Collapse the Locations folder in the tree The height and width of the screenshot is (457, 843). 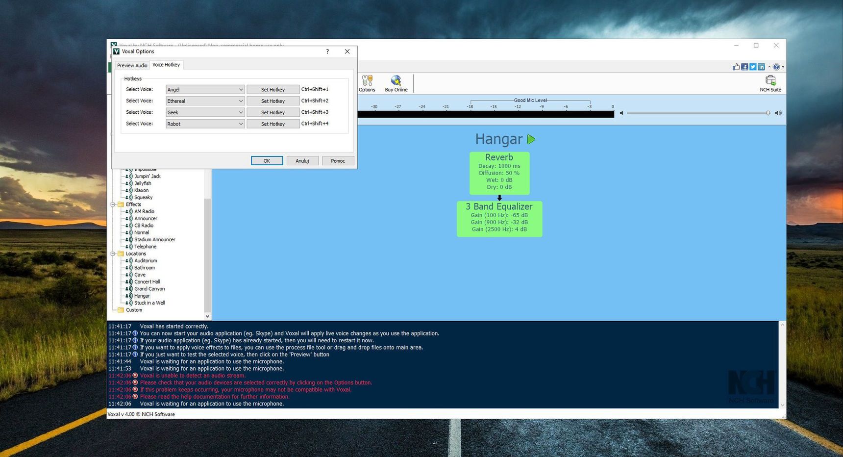point(113,254)
